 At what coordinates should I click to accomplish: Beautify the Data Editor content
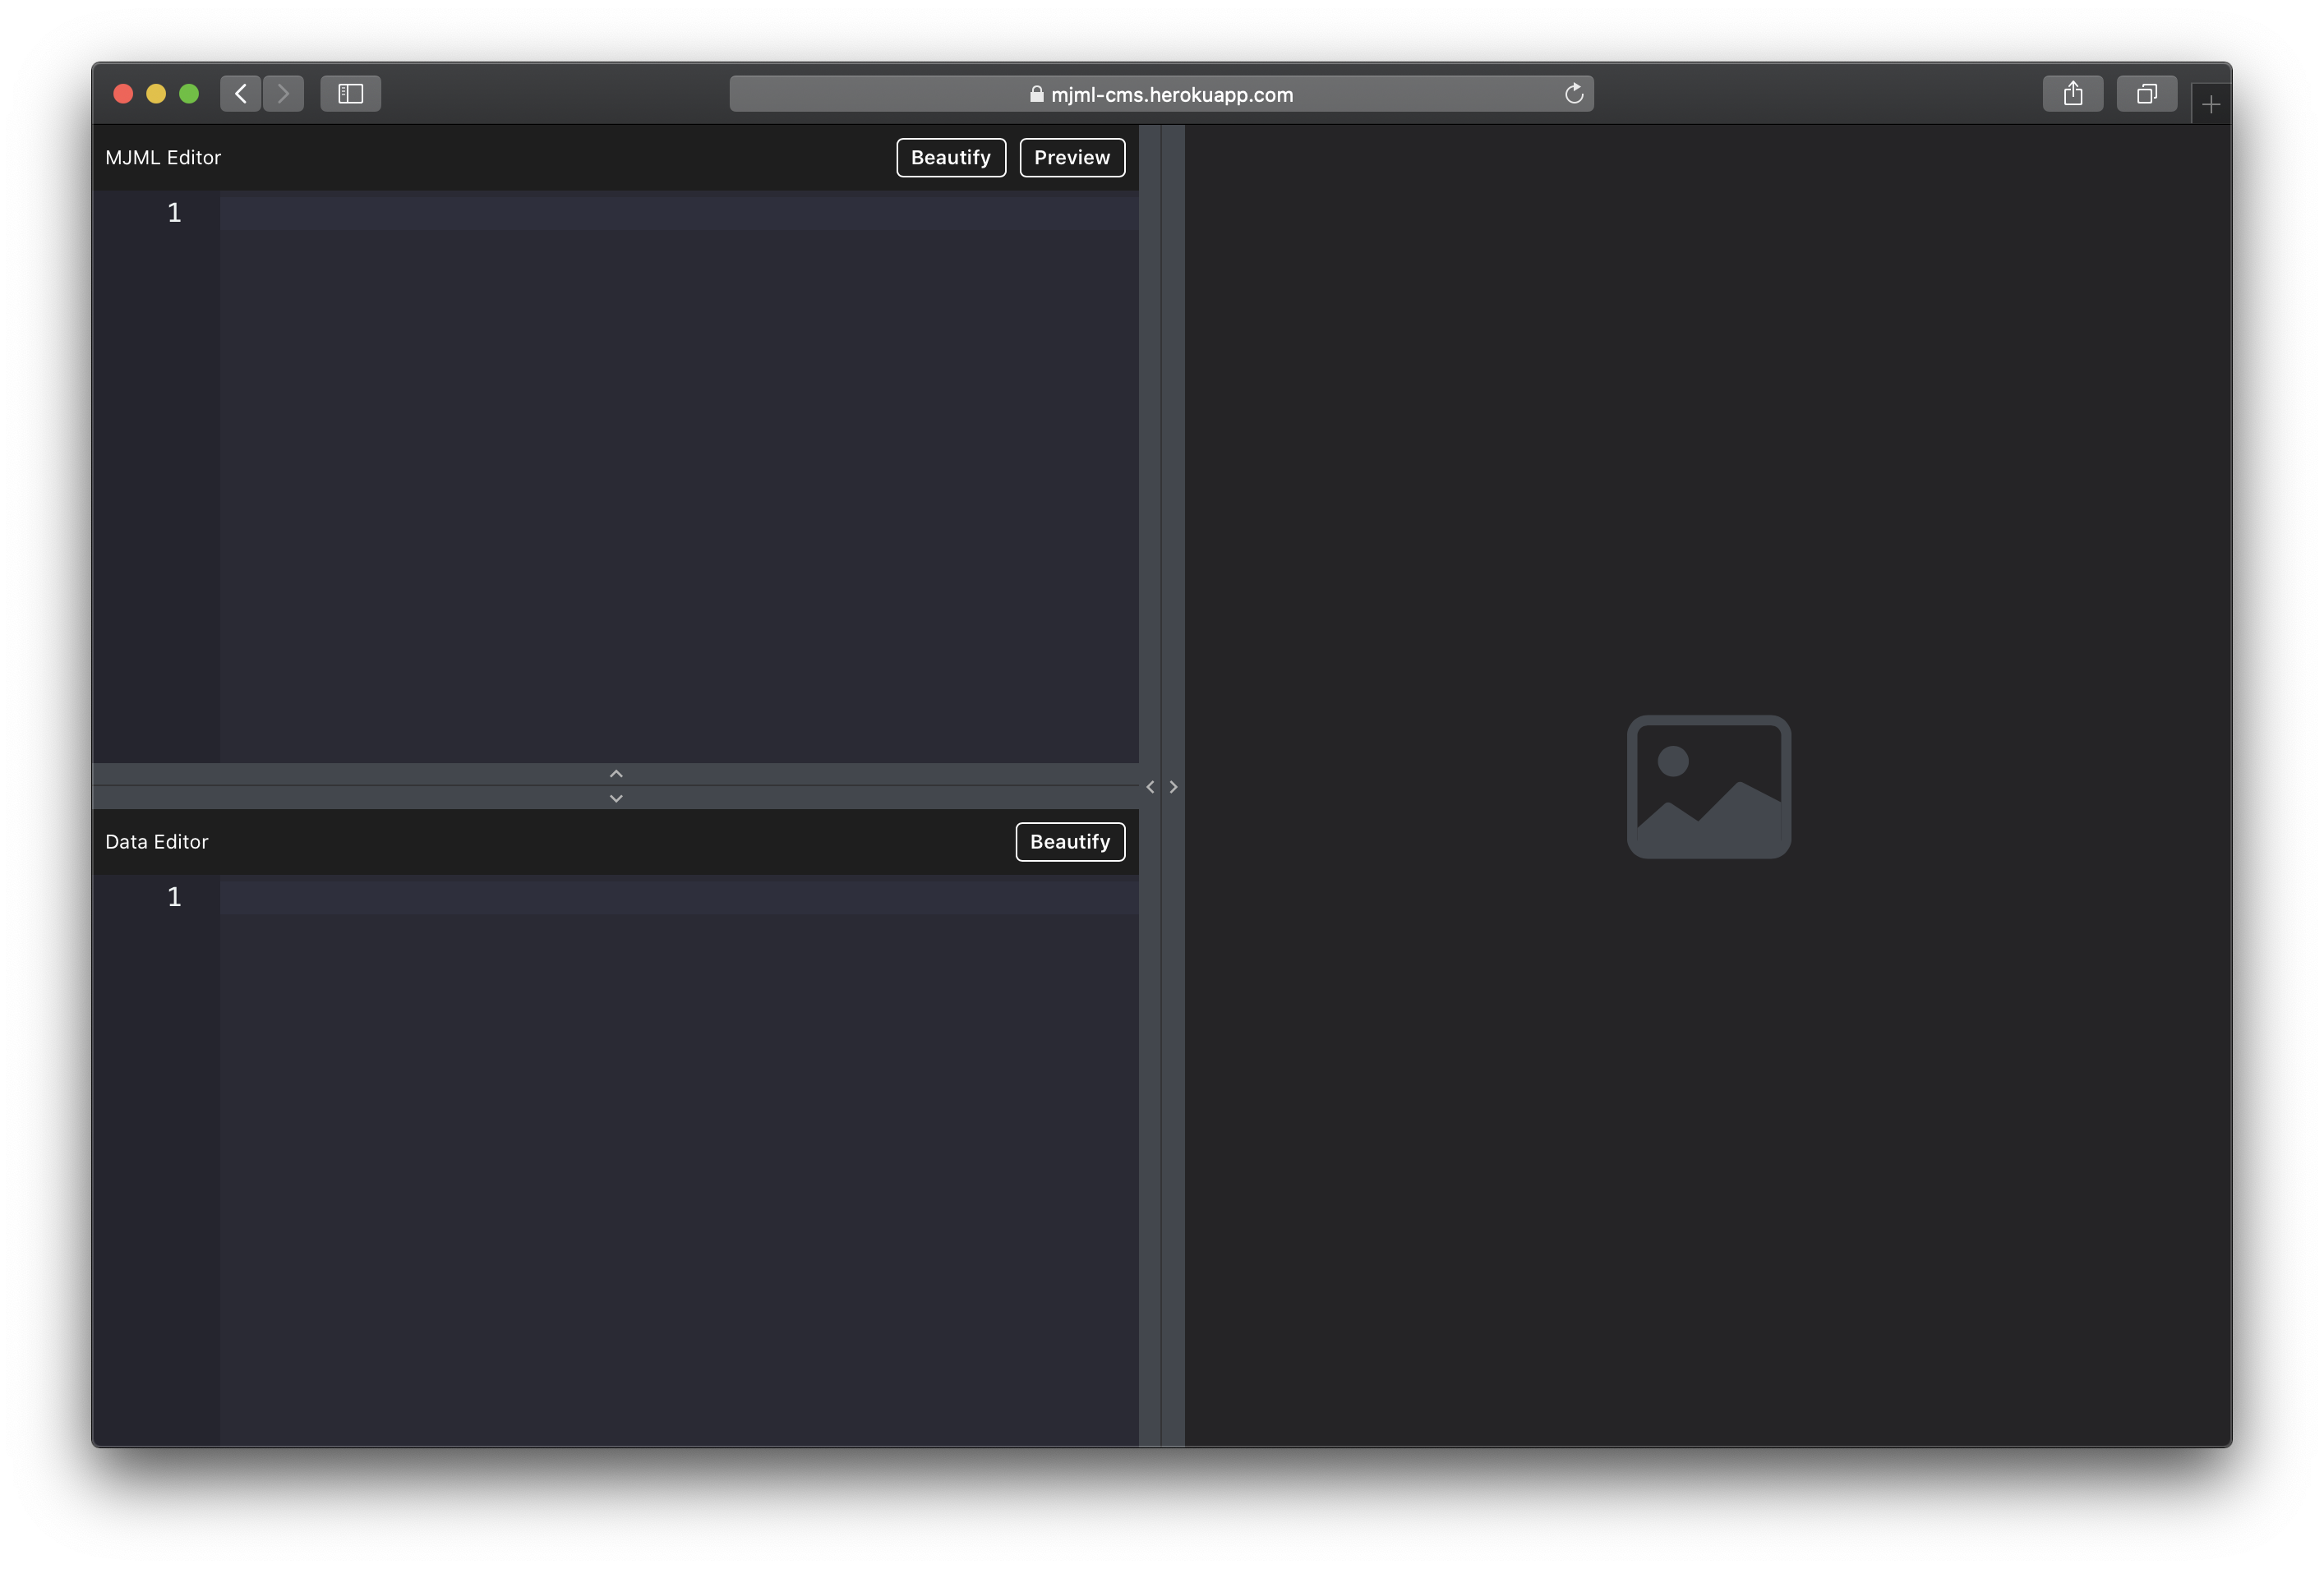(1069, 841)
